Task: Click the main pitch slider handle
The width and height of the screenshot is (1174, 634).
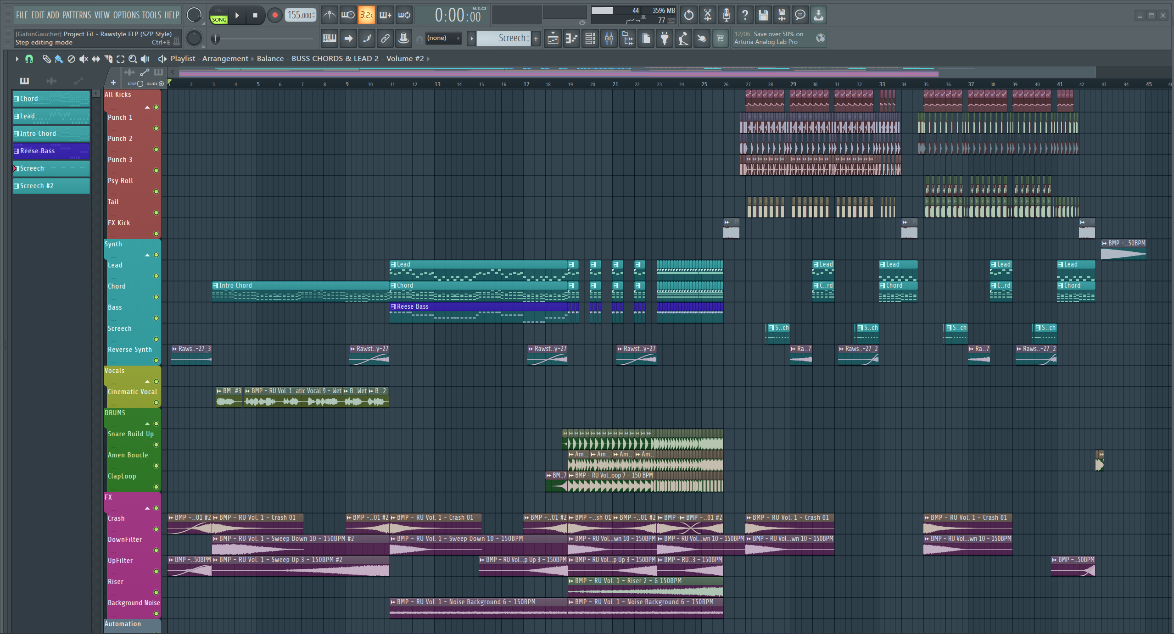Action: click(215, 39)
